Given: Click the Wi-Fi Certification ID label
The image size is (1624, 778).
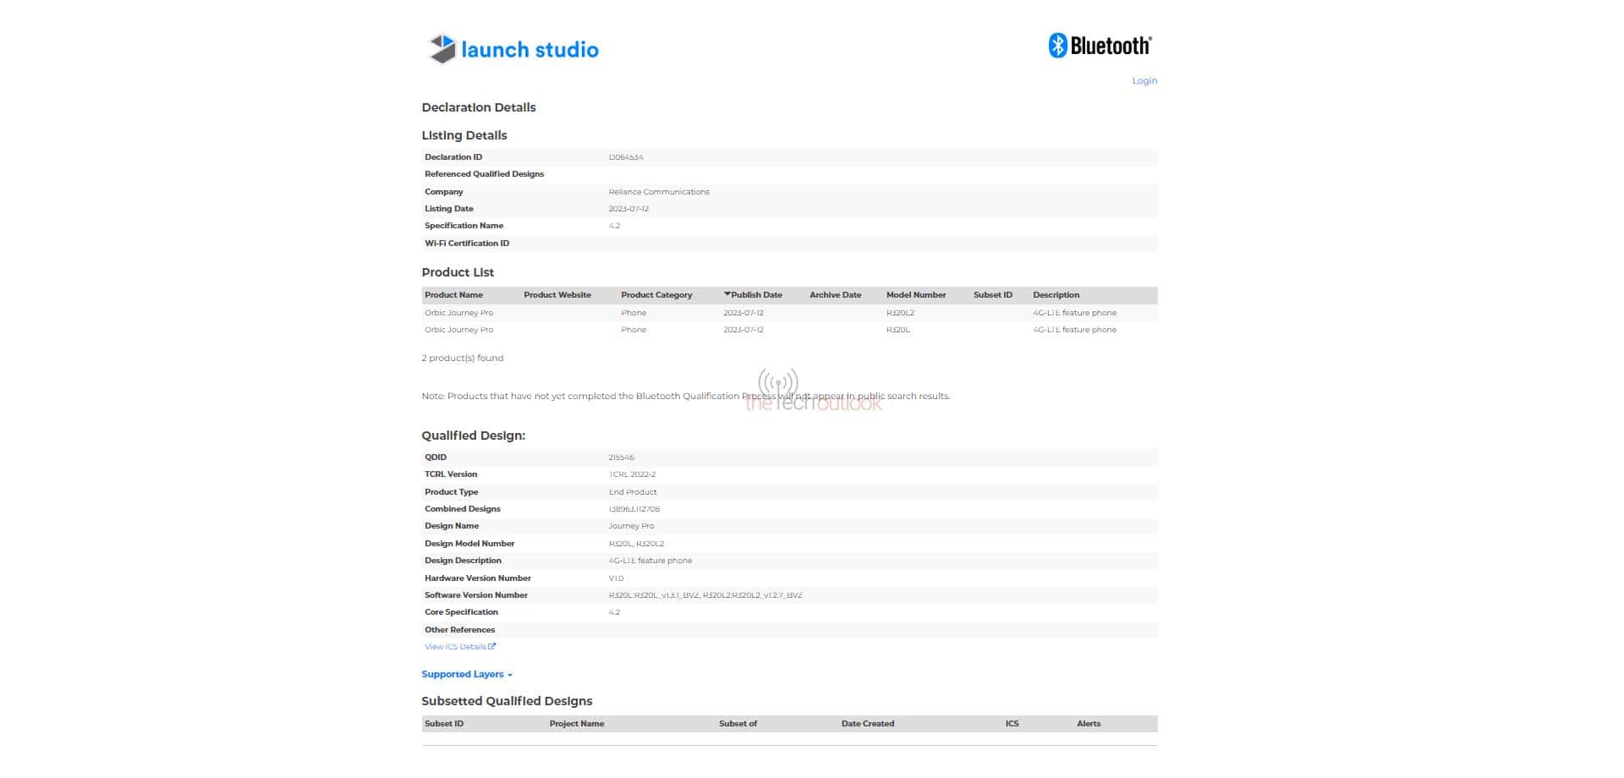Looking at the screenshot, I should pyautogui.click(x=467, y=244).
